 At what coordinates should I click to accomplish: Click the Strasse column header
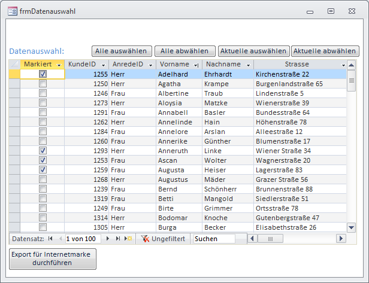pyautogui.click(x=297, y=65)
